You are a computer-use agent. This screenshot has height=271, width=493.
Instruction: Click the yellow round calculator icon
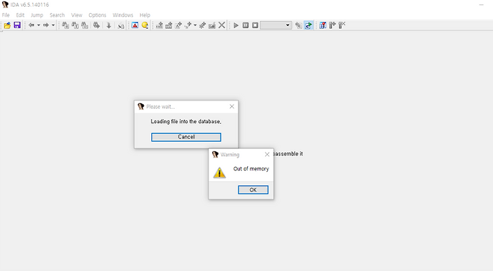tap(145, 25)
